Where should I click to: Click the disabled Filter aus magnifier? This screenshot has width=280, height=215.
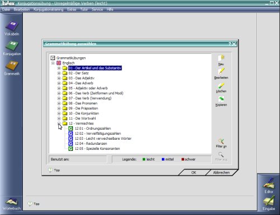coord(221,154)
